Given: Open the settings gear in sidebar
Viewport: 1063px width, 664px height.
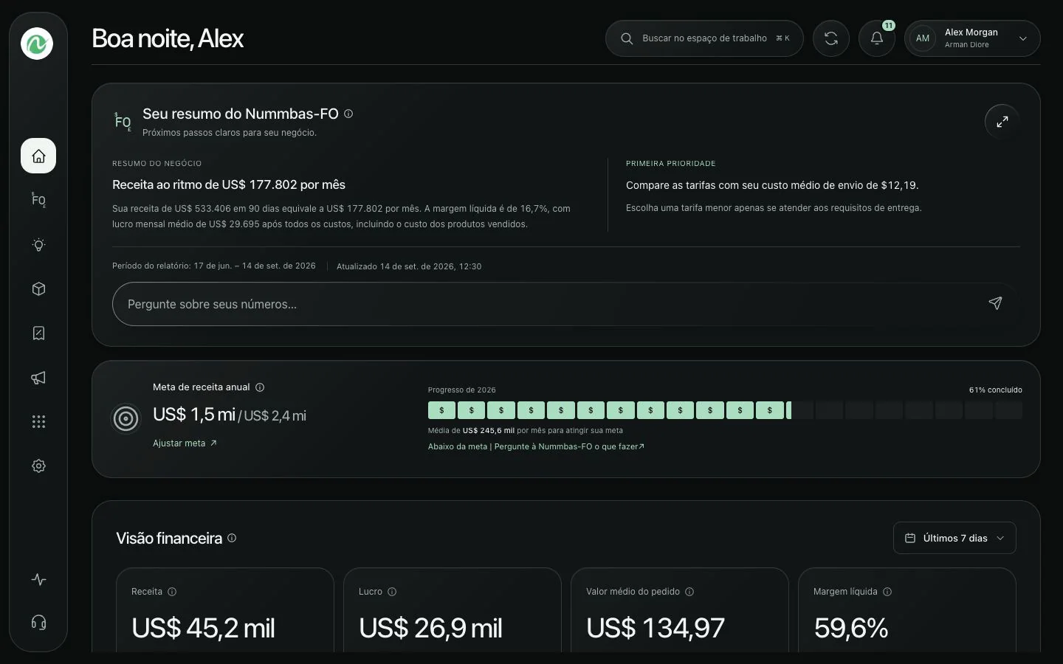Looking at the screenshot, I should 38,466.
